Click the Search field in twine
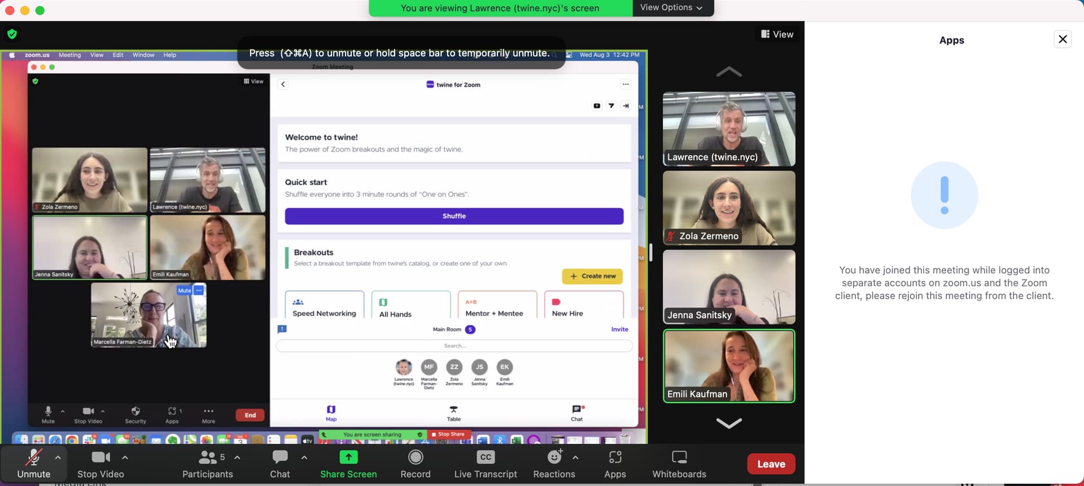 click(x=454, y=346)
